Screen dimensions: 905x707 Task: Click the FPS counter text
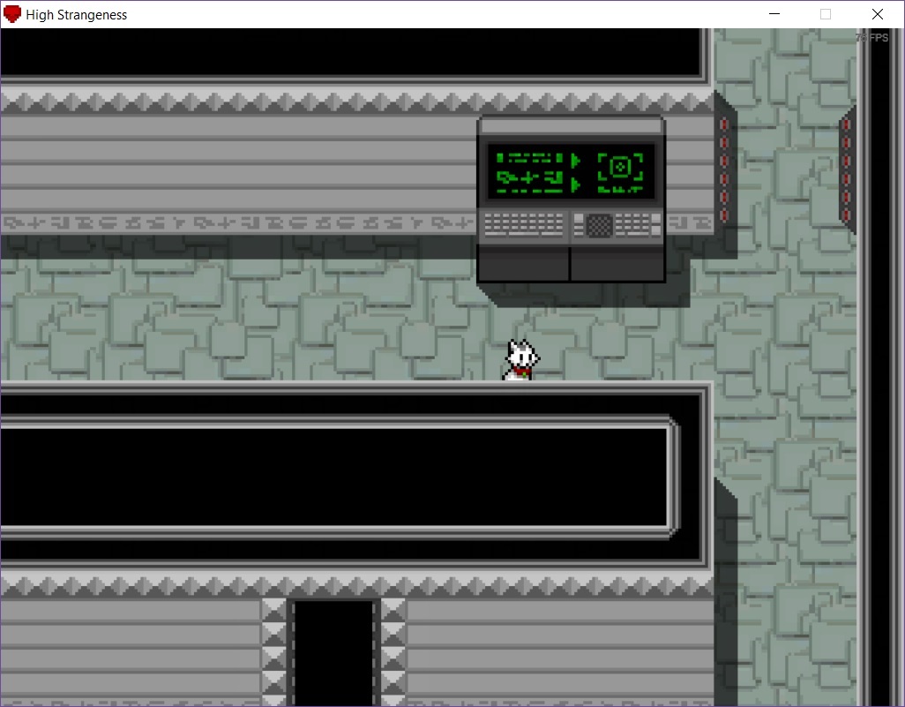(x=871, y=38)
